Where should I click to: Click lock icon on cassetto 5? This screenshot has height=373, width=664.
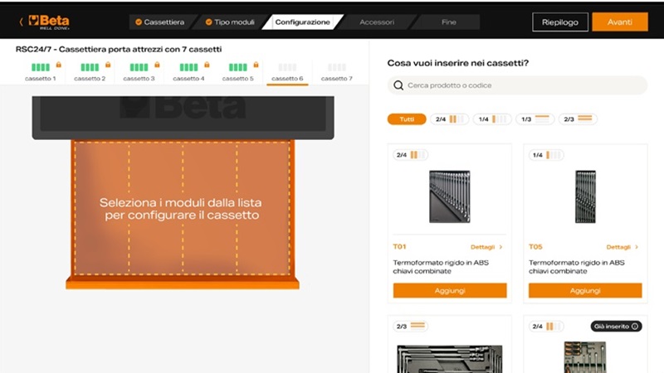click(256, 65)
